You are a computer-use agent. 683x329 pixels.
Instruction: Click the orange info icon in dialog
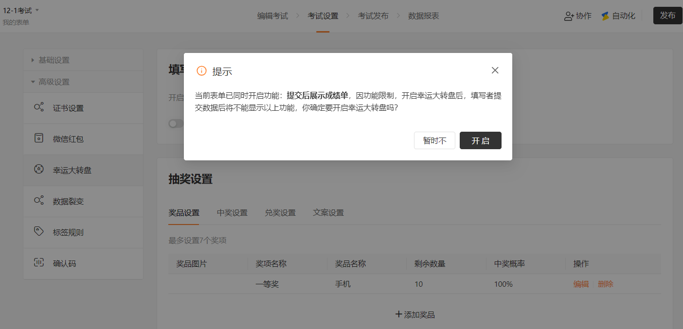pos(201,71)
